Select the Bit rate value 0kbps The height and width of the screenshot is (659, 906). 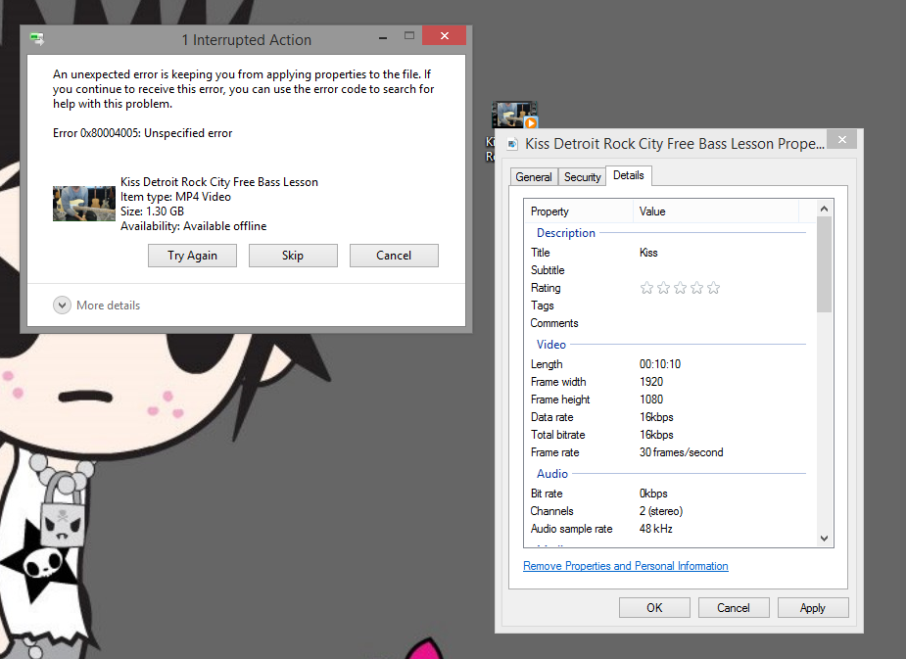pos(653,494)
